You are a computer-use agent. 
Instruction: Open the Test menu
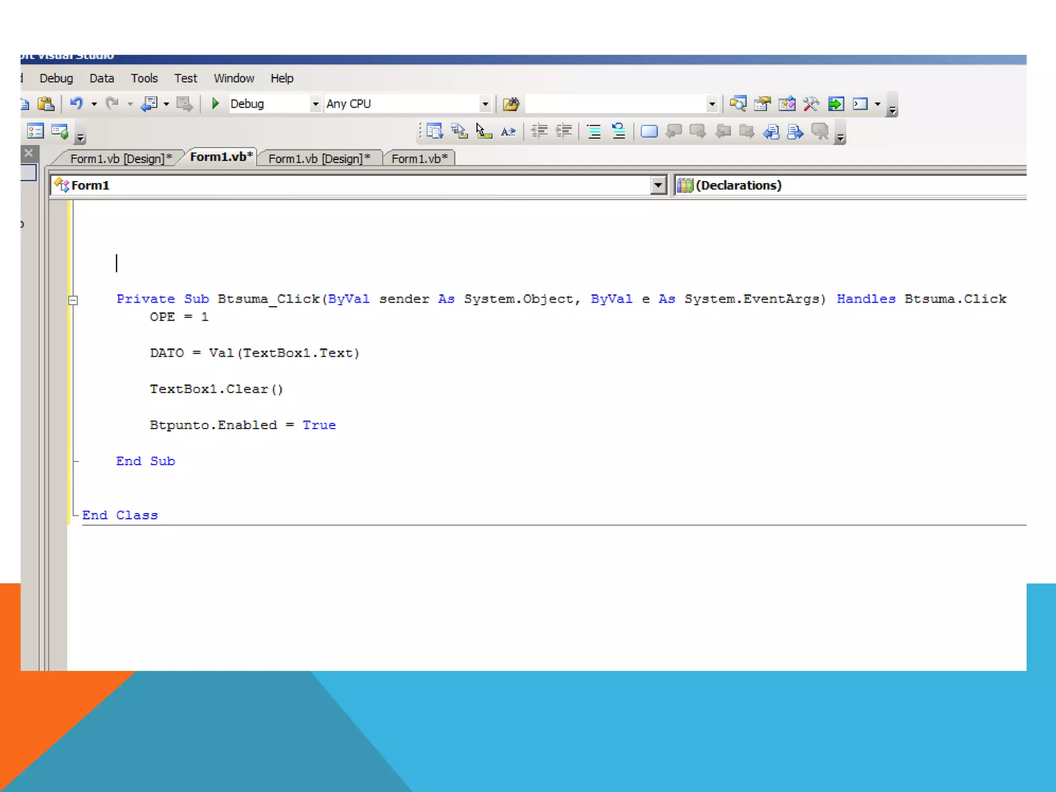click(186, 78)
